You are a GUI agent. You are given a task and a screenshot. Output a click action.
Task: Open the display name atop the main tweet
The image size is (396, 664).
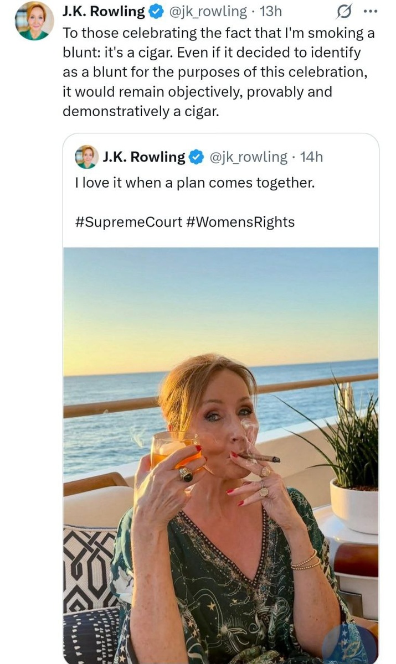click(x=105, y=12)
